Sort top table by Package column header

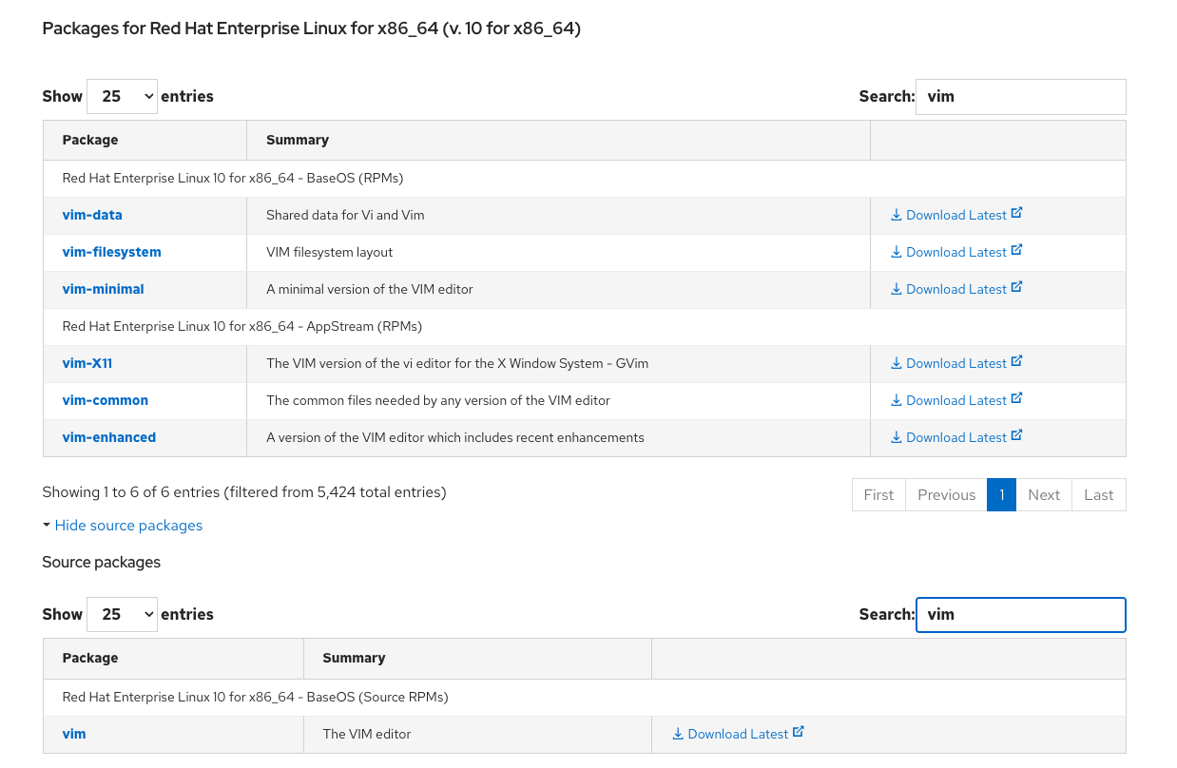[90, 140]
